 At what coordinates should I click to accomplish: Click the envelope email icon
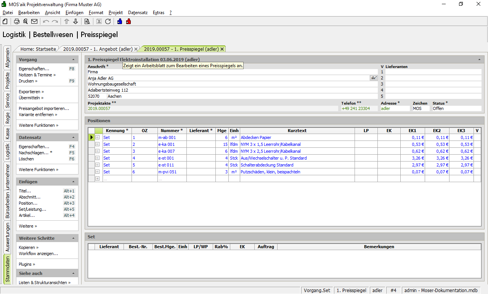[x=34, y=21]
